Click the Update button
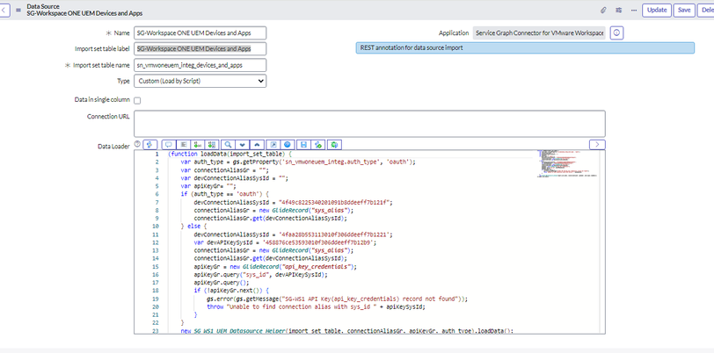Image resolution: width=714 pixels, height=353 pixels. coord(657,10)
